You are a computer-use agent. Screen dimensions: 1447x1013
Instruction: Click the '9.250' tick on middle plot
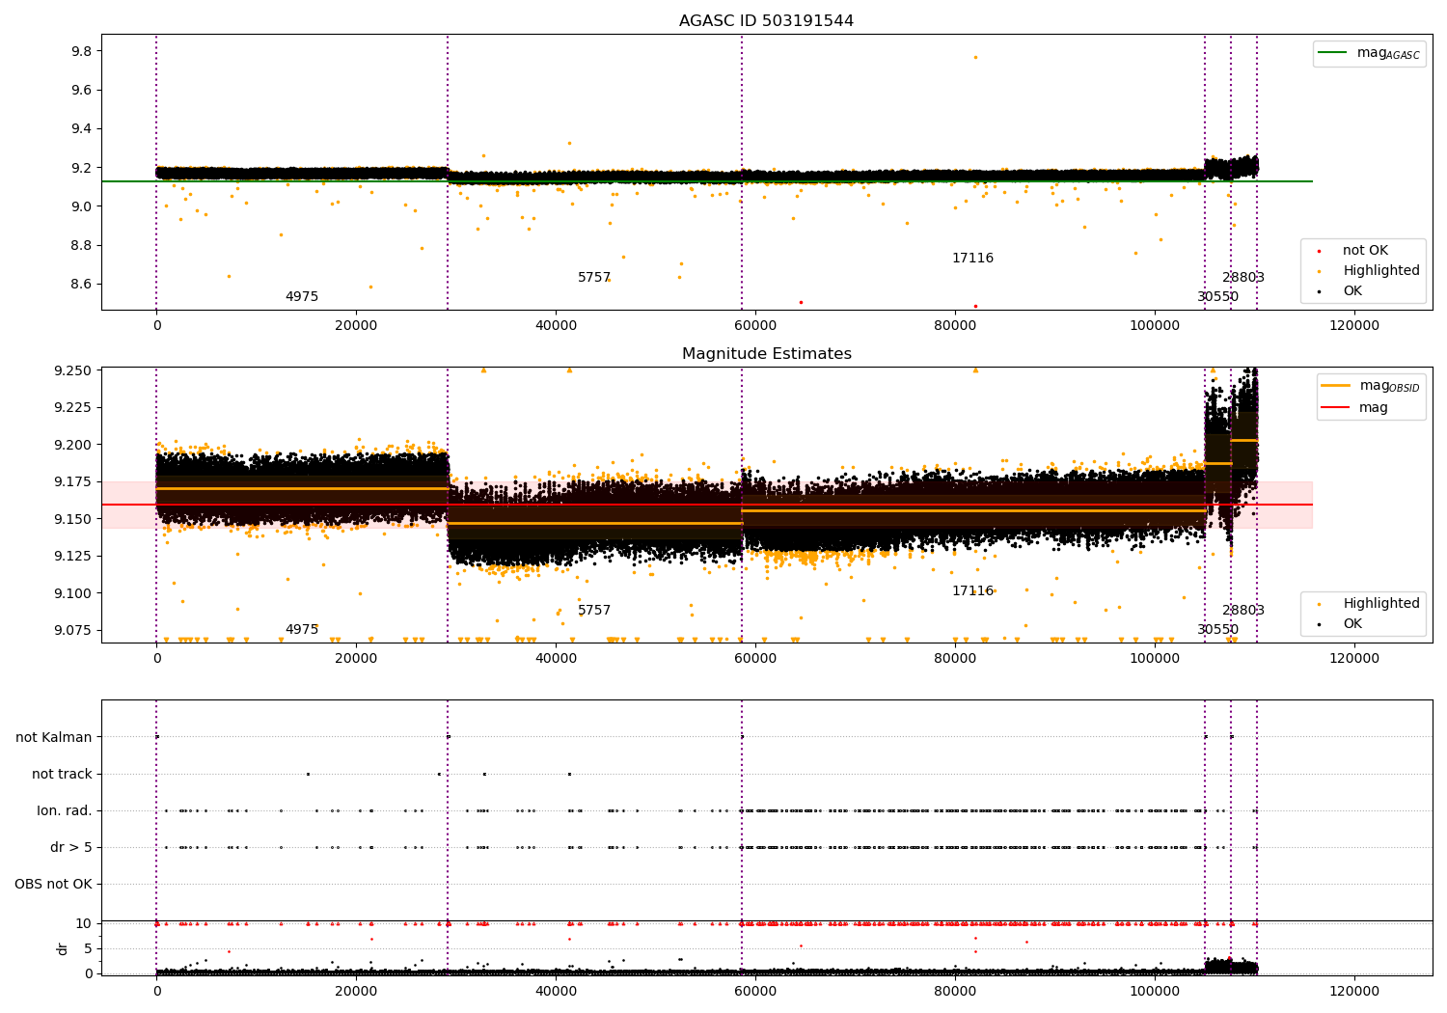coord(73,370)
